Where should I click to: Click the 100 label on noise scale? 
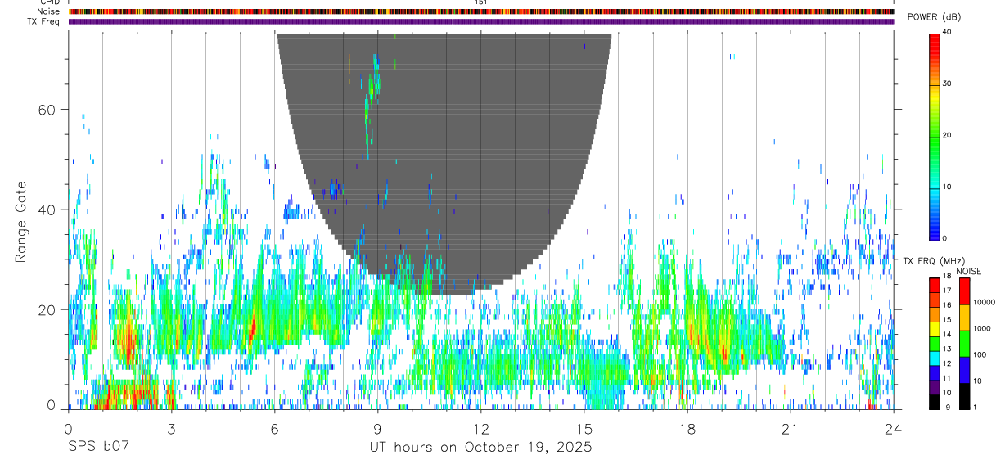(980, 354)
